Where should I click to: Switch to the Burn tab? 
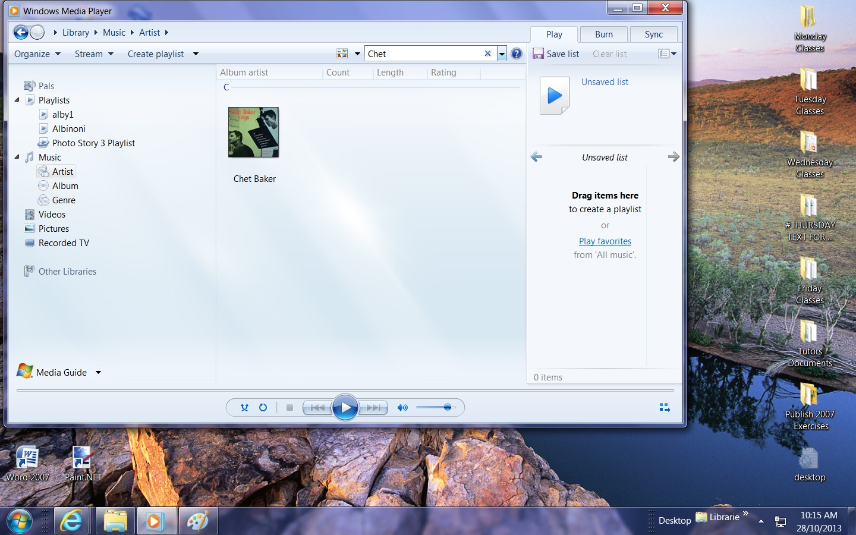pos(603,34)
